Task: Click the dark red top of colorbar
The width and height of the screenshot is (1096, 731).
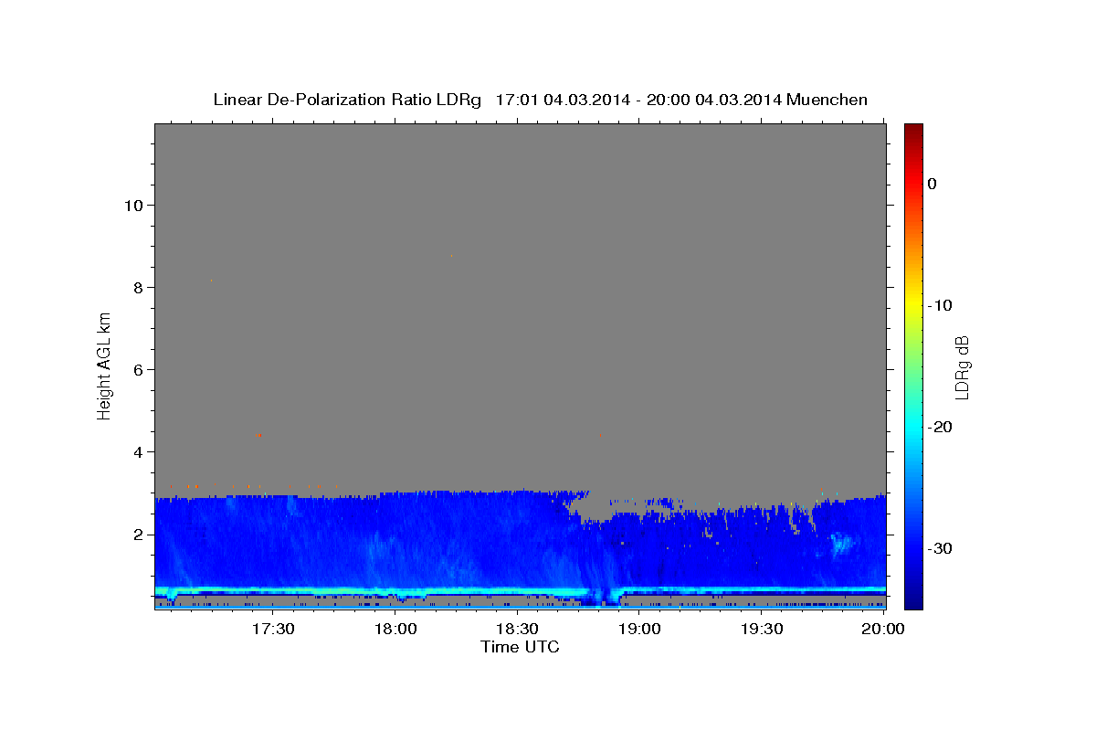Action: tap(913, 131)
